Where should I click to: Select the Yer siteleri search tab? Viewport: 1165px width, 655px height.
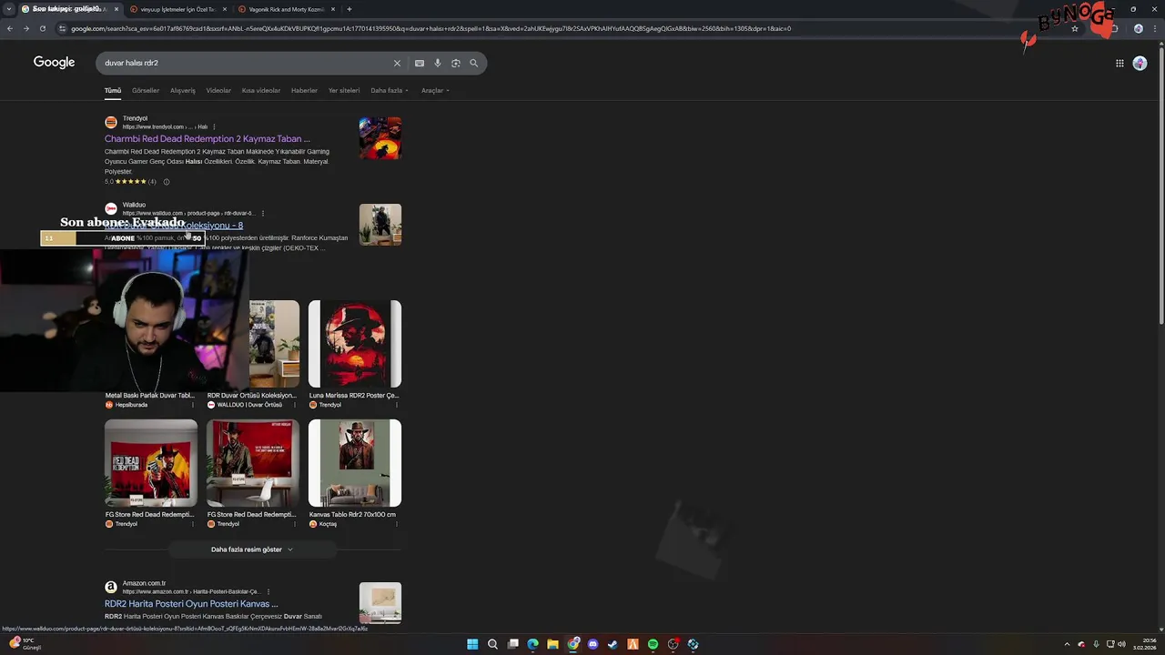pos(344,90)
